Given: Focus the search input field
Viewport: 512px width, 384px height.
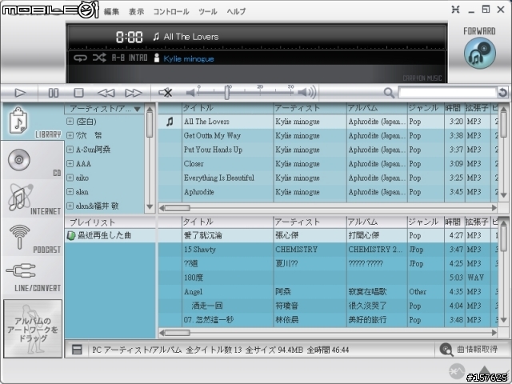Looking at the screenshot, I should pos(447,93).
